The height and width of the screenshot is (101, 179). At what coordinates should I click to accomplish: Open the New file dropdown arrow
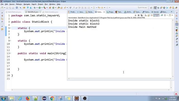(4, 8)
